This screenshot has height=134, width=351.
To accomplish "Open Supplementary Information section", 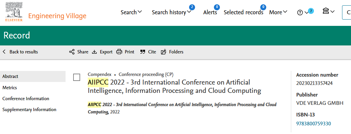I will tap(29, 109).
